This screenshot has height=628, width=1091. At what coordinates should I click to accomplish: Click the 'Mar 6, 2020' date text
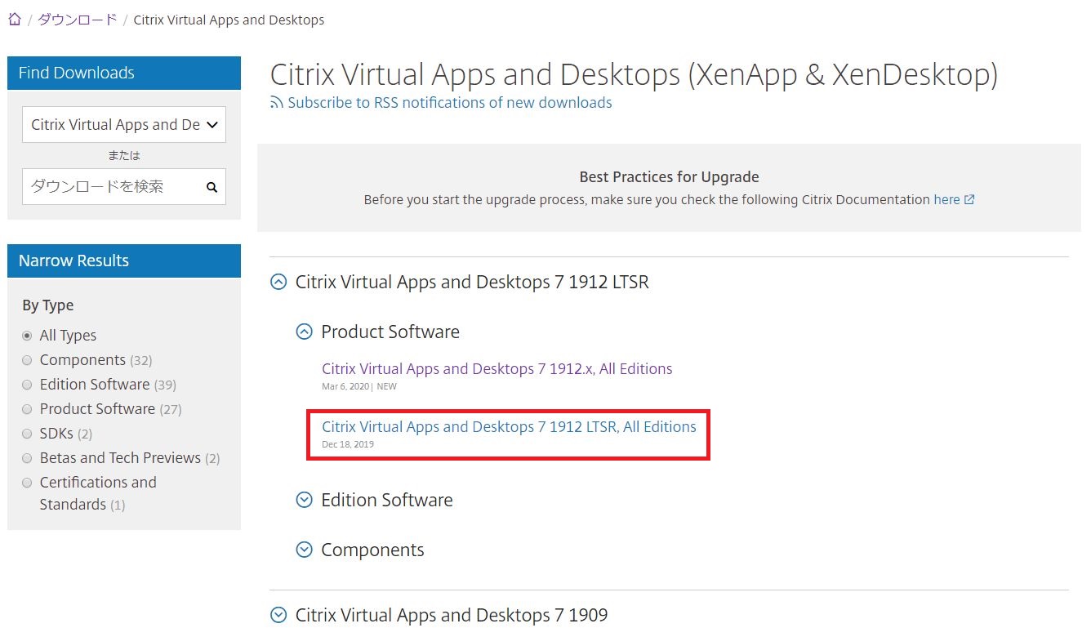345,386
